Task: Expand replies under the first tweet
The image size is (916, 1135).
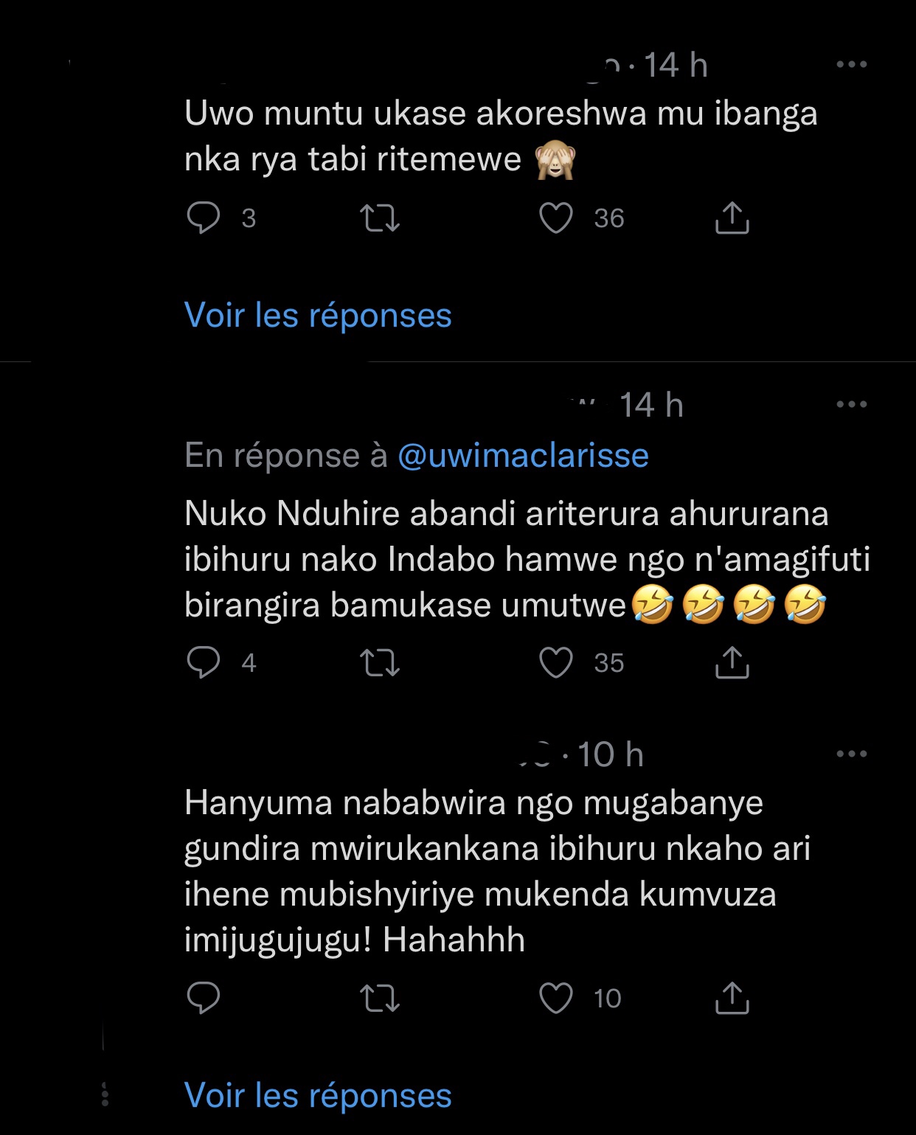Action: click(318, 316)
